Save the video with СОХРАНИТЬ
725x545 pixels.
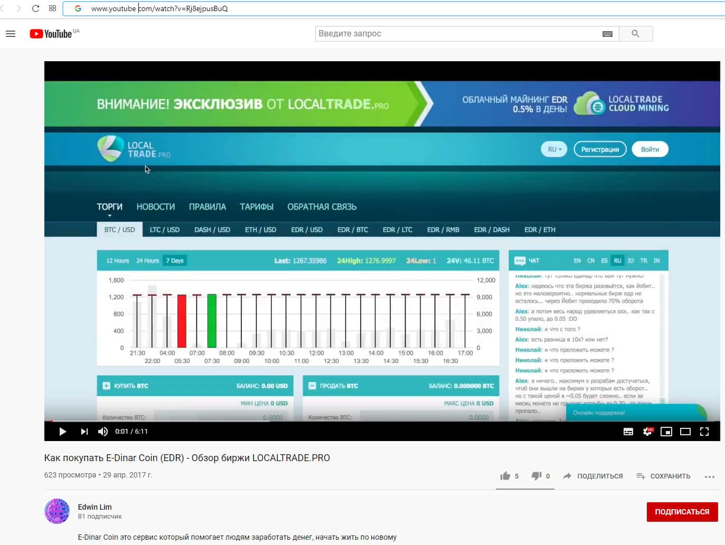coord(663,476)
